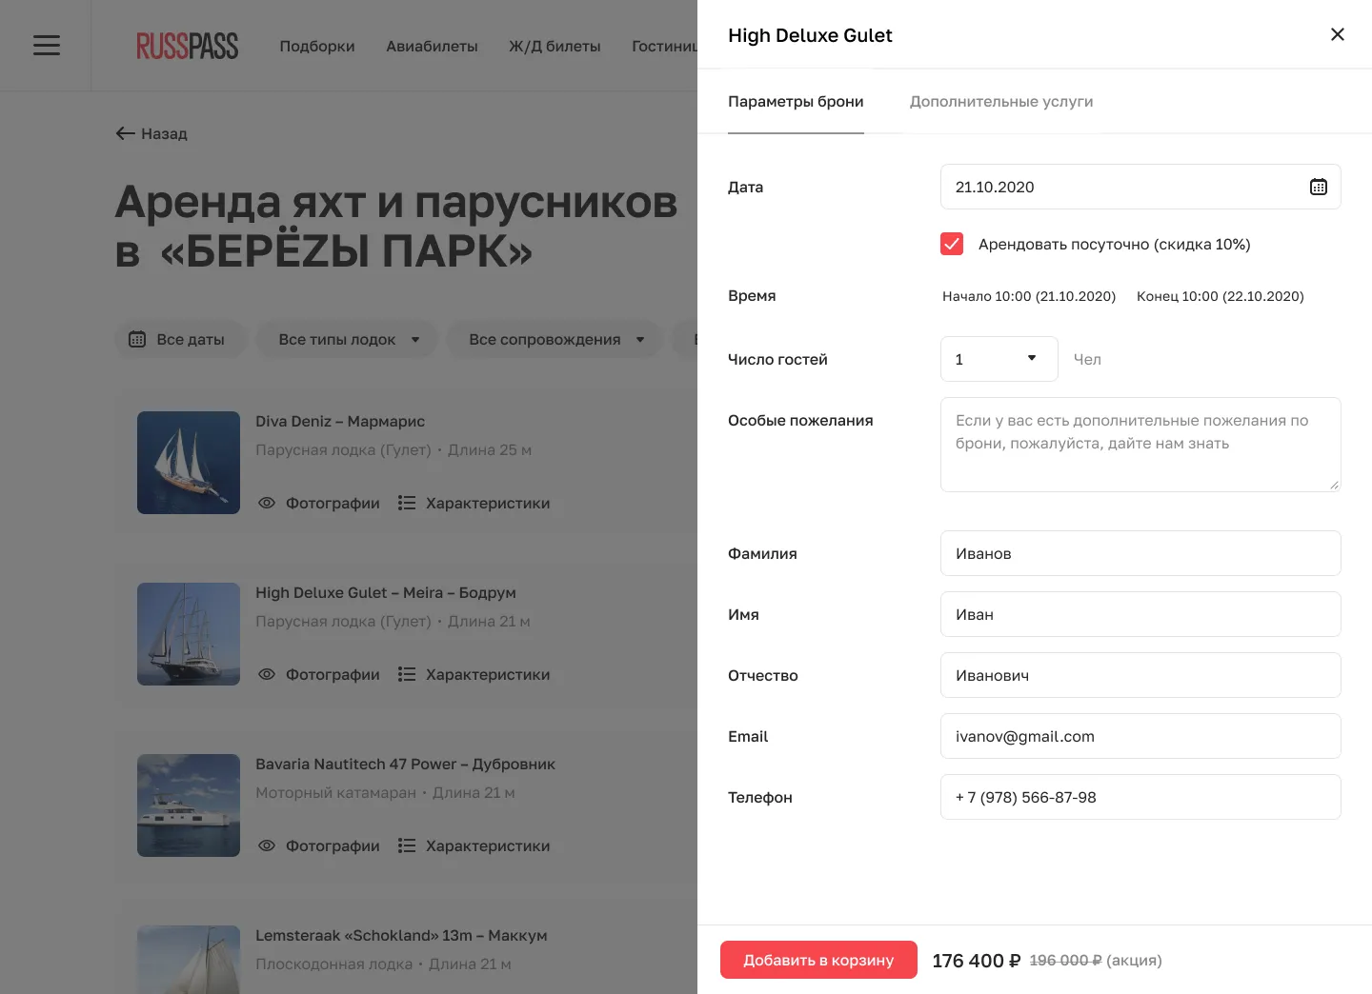Image resolution: width=1372 pixels, height=994 pixels.
Task: Click Добавить в корзину button
Action: pos(818,960)
